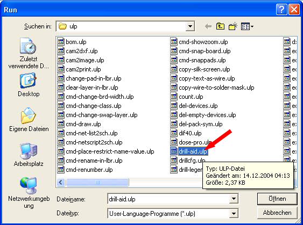Image resolution: width=303 pixels, height=225 pixels.
Task: Click the left scroll arrow of file list
Action: coord(61,182)
